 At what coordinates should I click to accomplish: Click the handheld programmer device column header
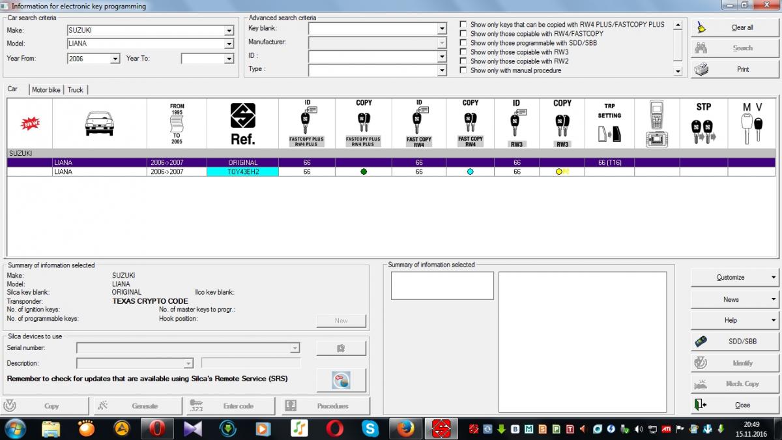(x=656, y=123)
